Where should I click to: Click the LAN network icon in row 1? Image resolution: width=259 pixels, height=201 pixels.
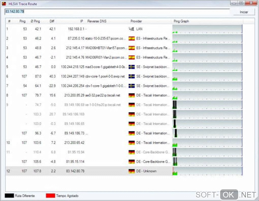[x=132, y=29]
